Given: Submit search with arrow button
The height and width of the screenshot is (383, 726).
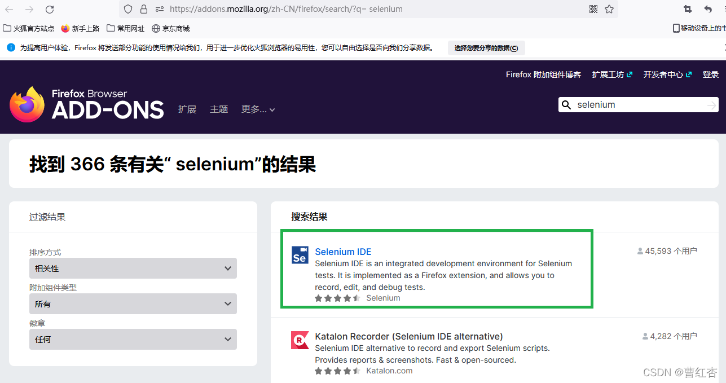Looking at the screenshot, I should tap(712, 105).
